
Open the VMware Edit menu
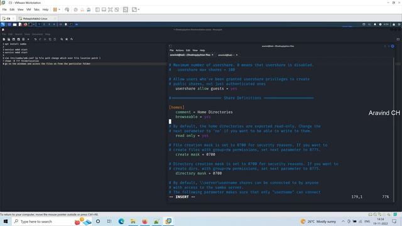pyautogui.click(x=12, y=10)
